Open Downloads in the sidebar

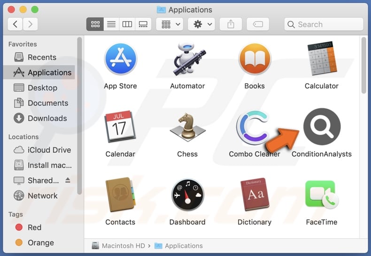point(39,118)
